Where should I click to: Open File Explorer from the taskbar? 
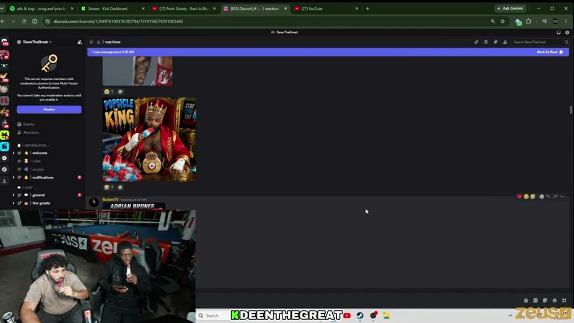pyautogui.click(x=386, y=316)
